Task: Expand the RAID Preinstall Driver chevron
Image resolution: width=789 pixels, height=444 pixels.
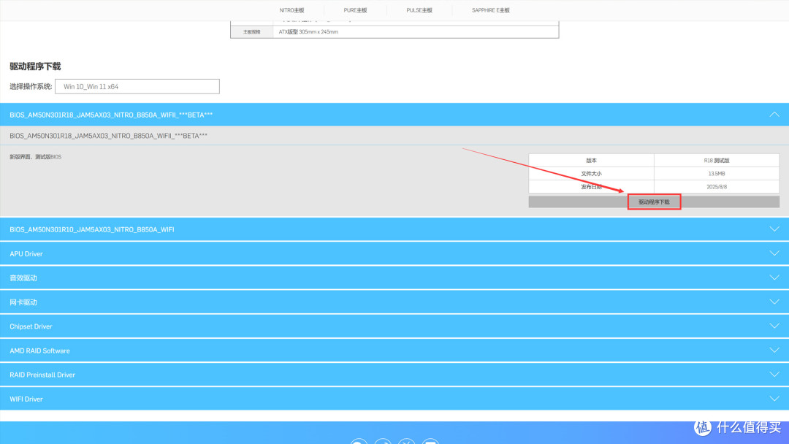Action: [x=774, y=374]
